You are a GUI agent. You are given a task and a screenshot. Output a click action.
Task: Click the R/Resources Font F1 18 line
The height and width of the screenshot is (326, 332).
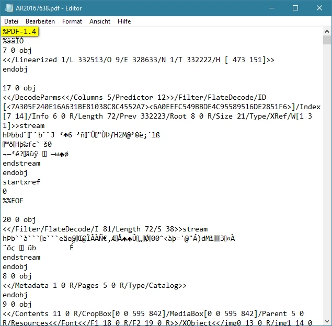coord(157,323)
